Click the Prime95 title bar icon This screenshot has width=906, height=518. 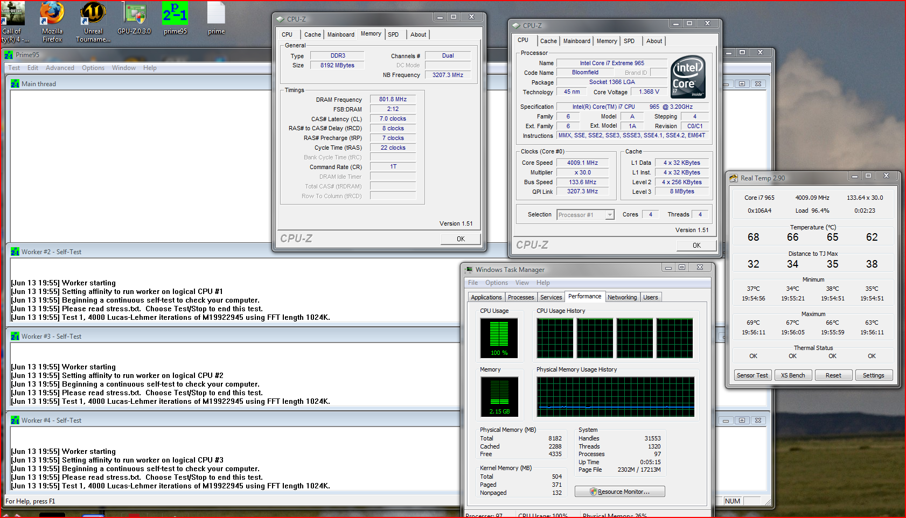tap(9, 55)
